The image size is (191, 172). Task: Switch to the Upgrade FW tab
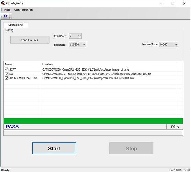click(x=16, y=25)
